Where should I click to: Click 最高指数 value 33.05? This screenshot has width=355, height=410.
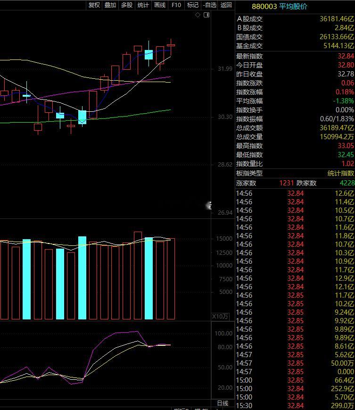[x=346, y=146]
